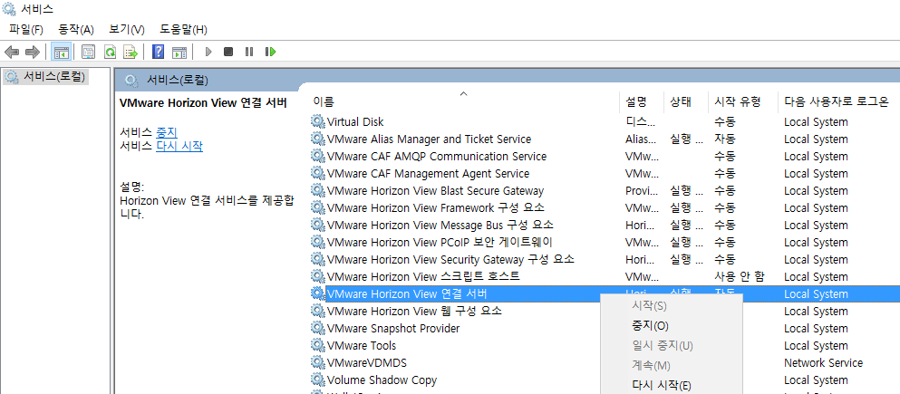Click gear icon of Volume Shadow Copy

point(317,380)
